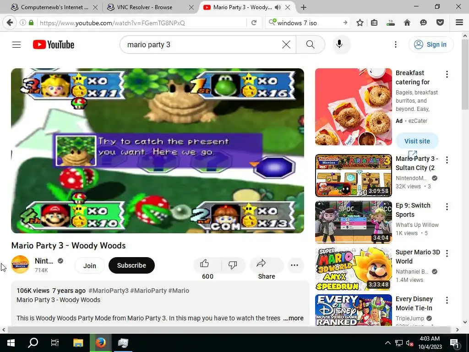
Task: Open Nintendo Movies channel avatar
Action: [20, 264]
